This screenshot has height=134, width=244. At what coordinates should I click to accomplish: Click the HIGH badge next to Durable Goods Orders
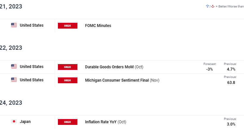68,67
